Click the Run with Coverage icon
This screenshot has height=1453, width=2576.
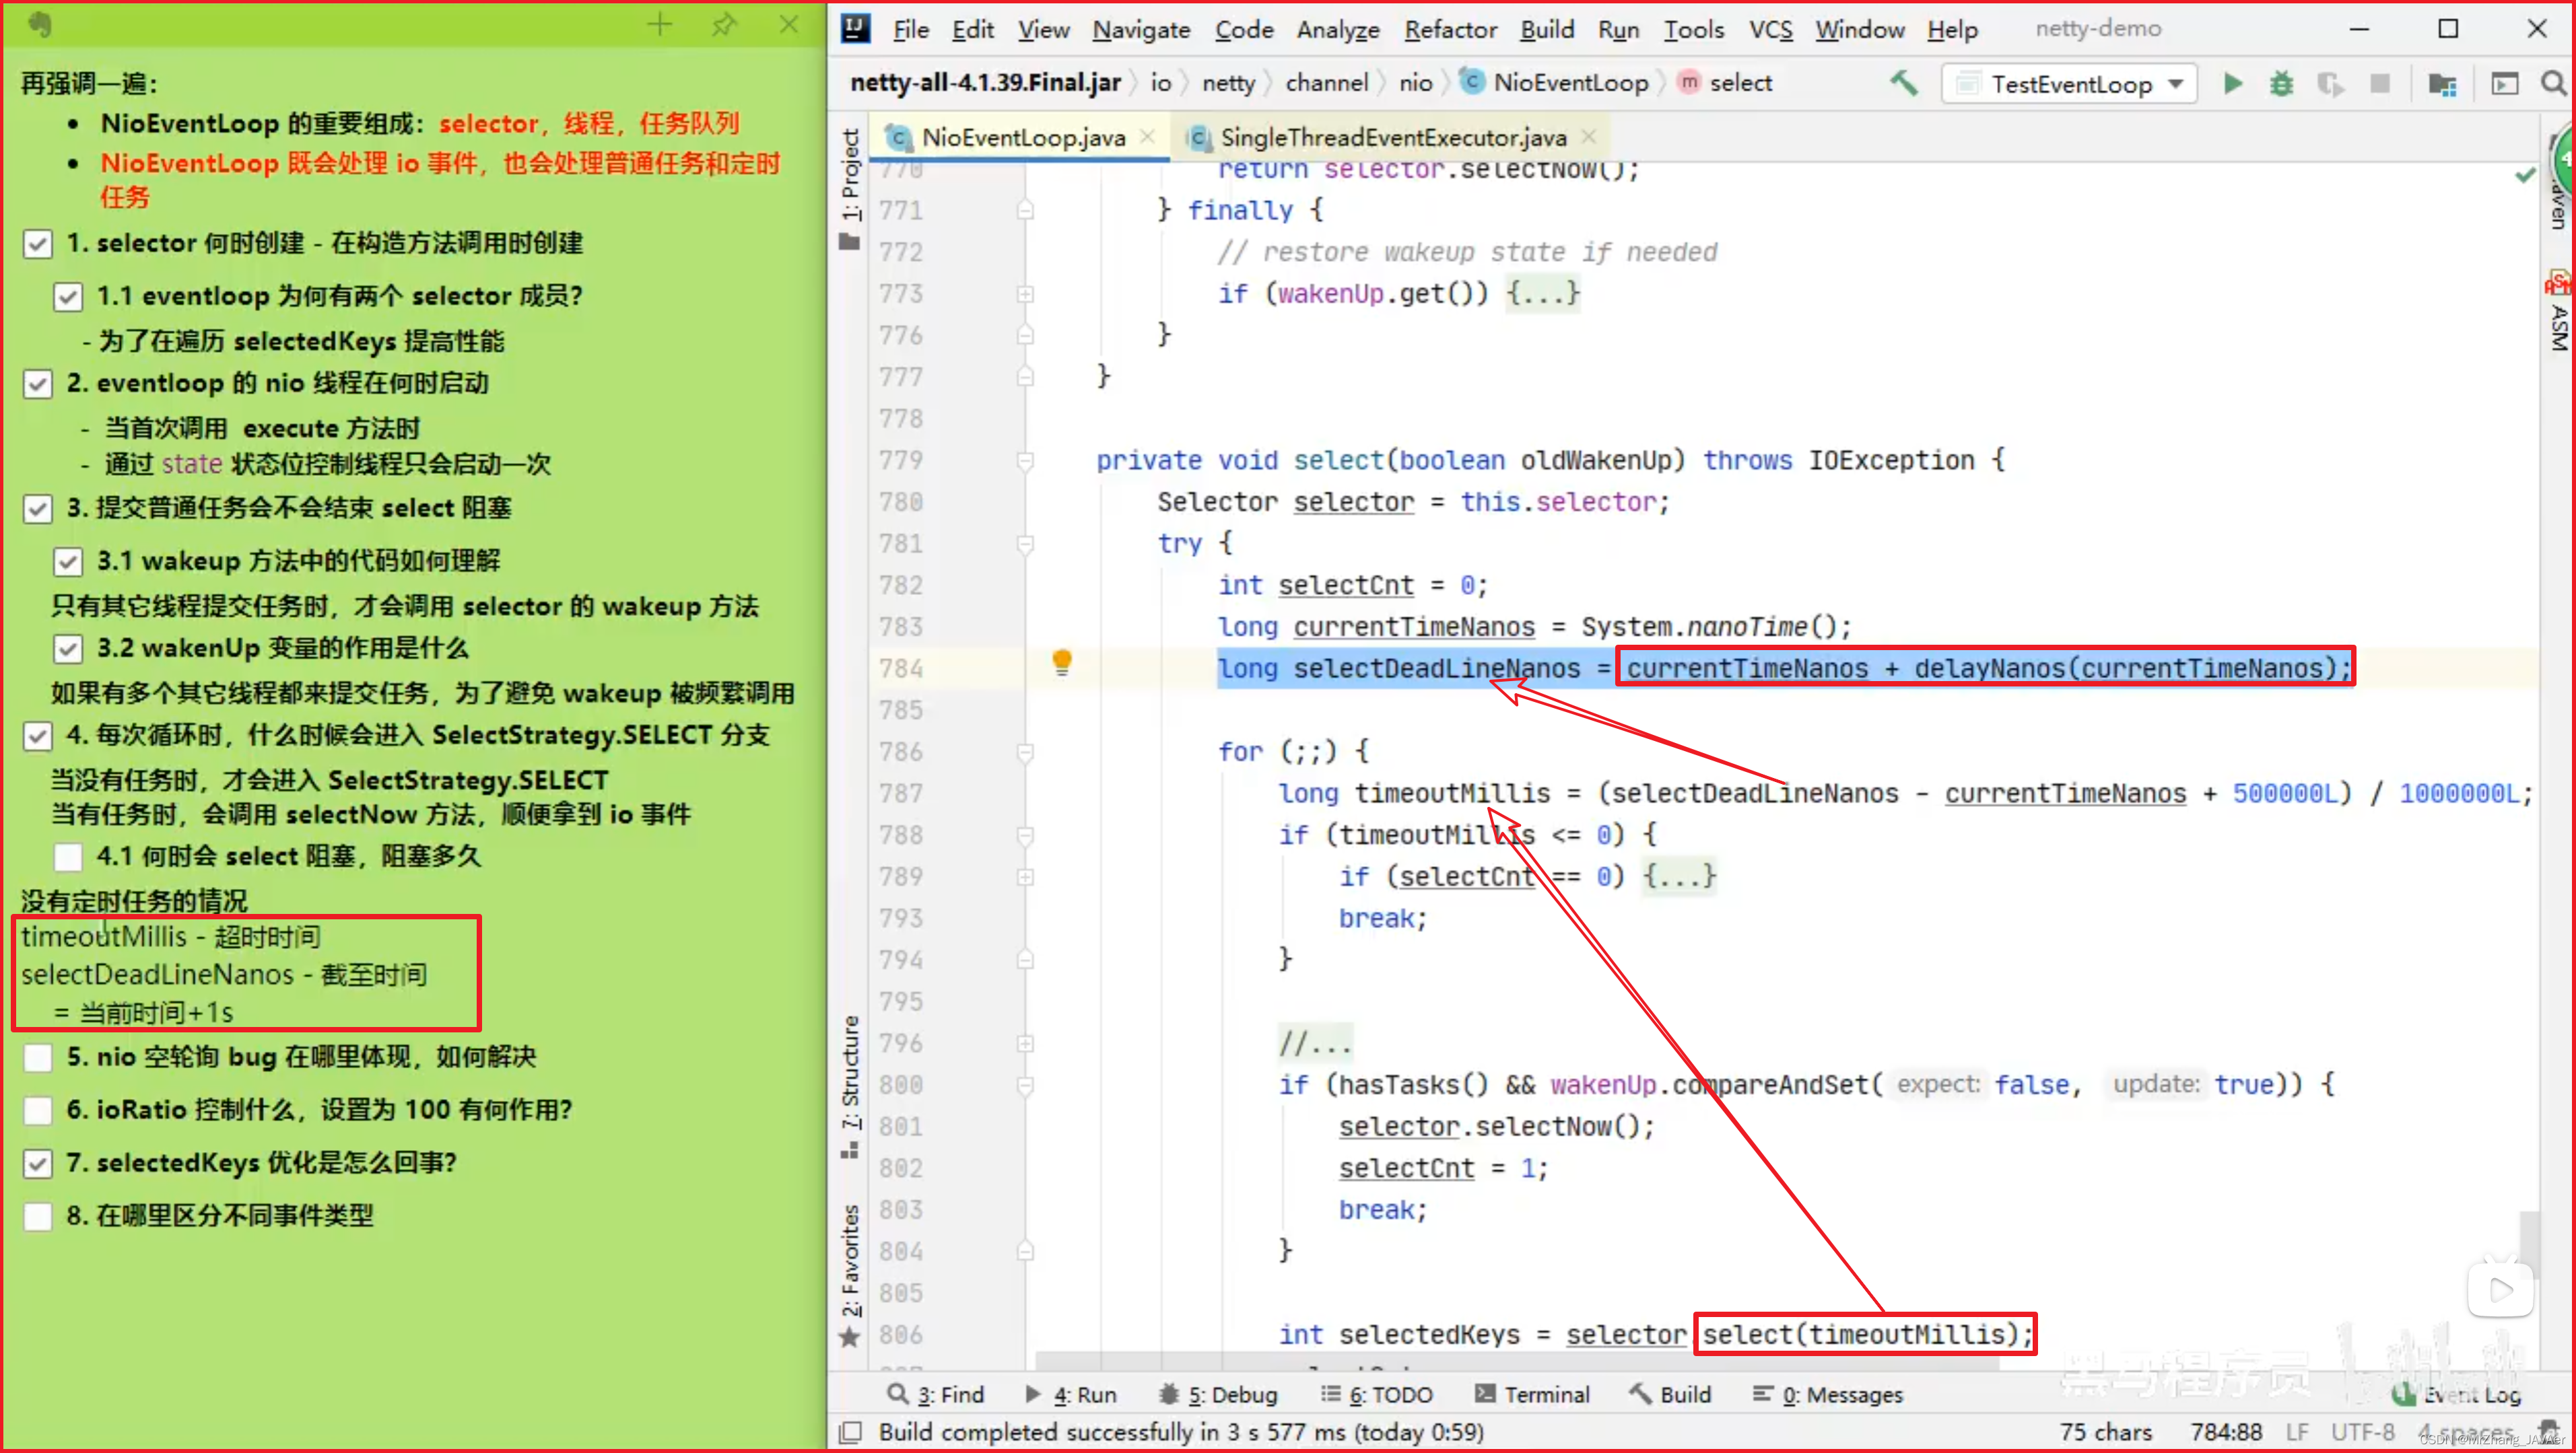(2330, 84)
